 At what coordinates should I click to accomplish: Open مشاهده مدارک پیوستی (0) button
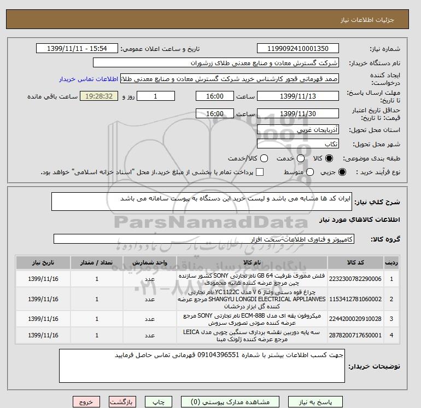pyautogui.click(x=230, y=401)
